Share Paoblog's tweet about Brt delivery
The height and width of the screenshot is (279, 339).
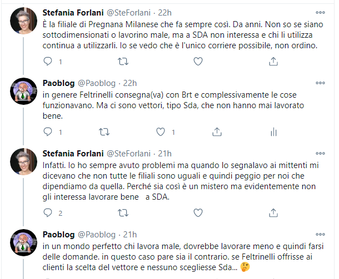tap(217, 133)
